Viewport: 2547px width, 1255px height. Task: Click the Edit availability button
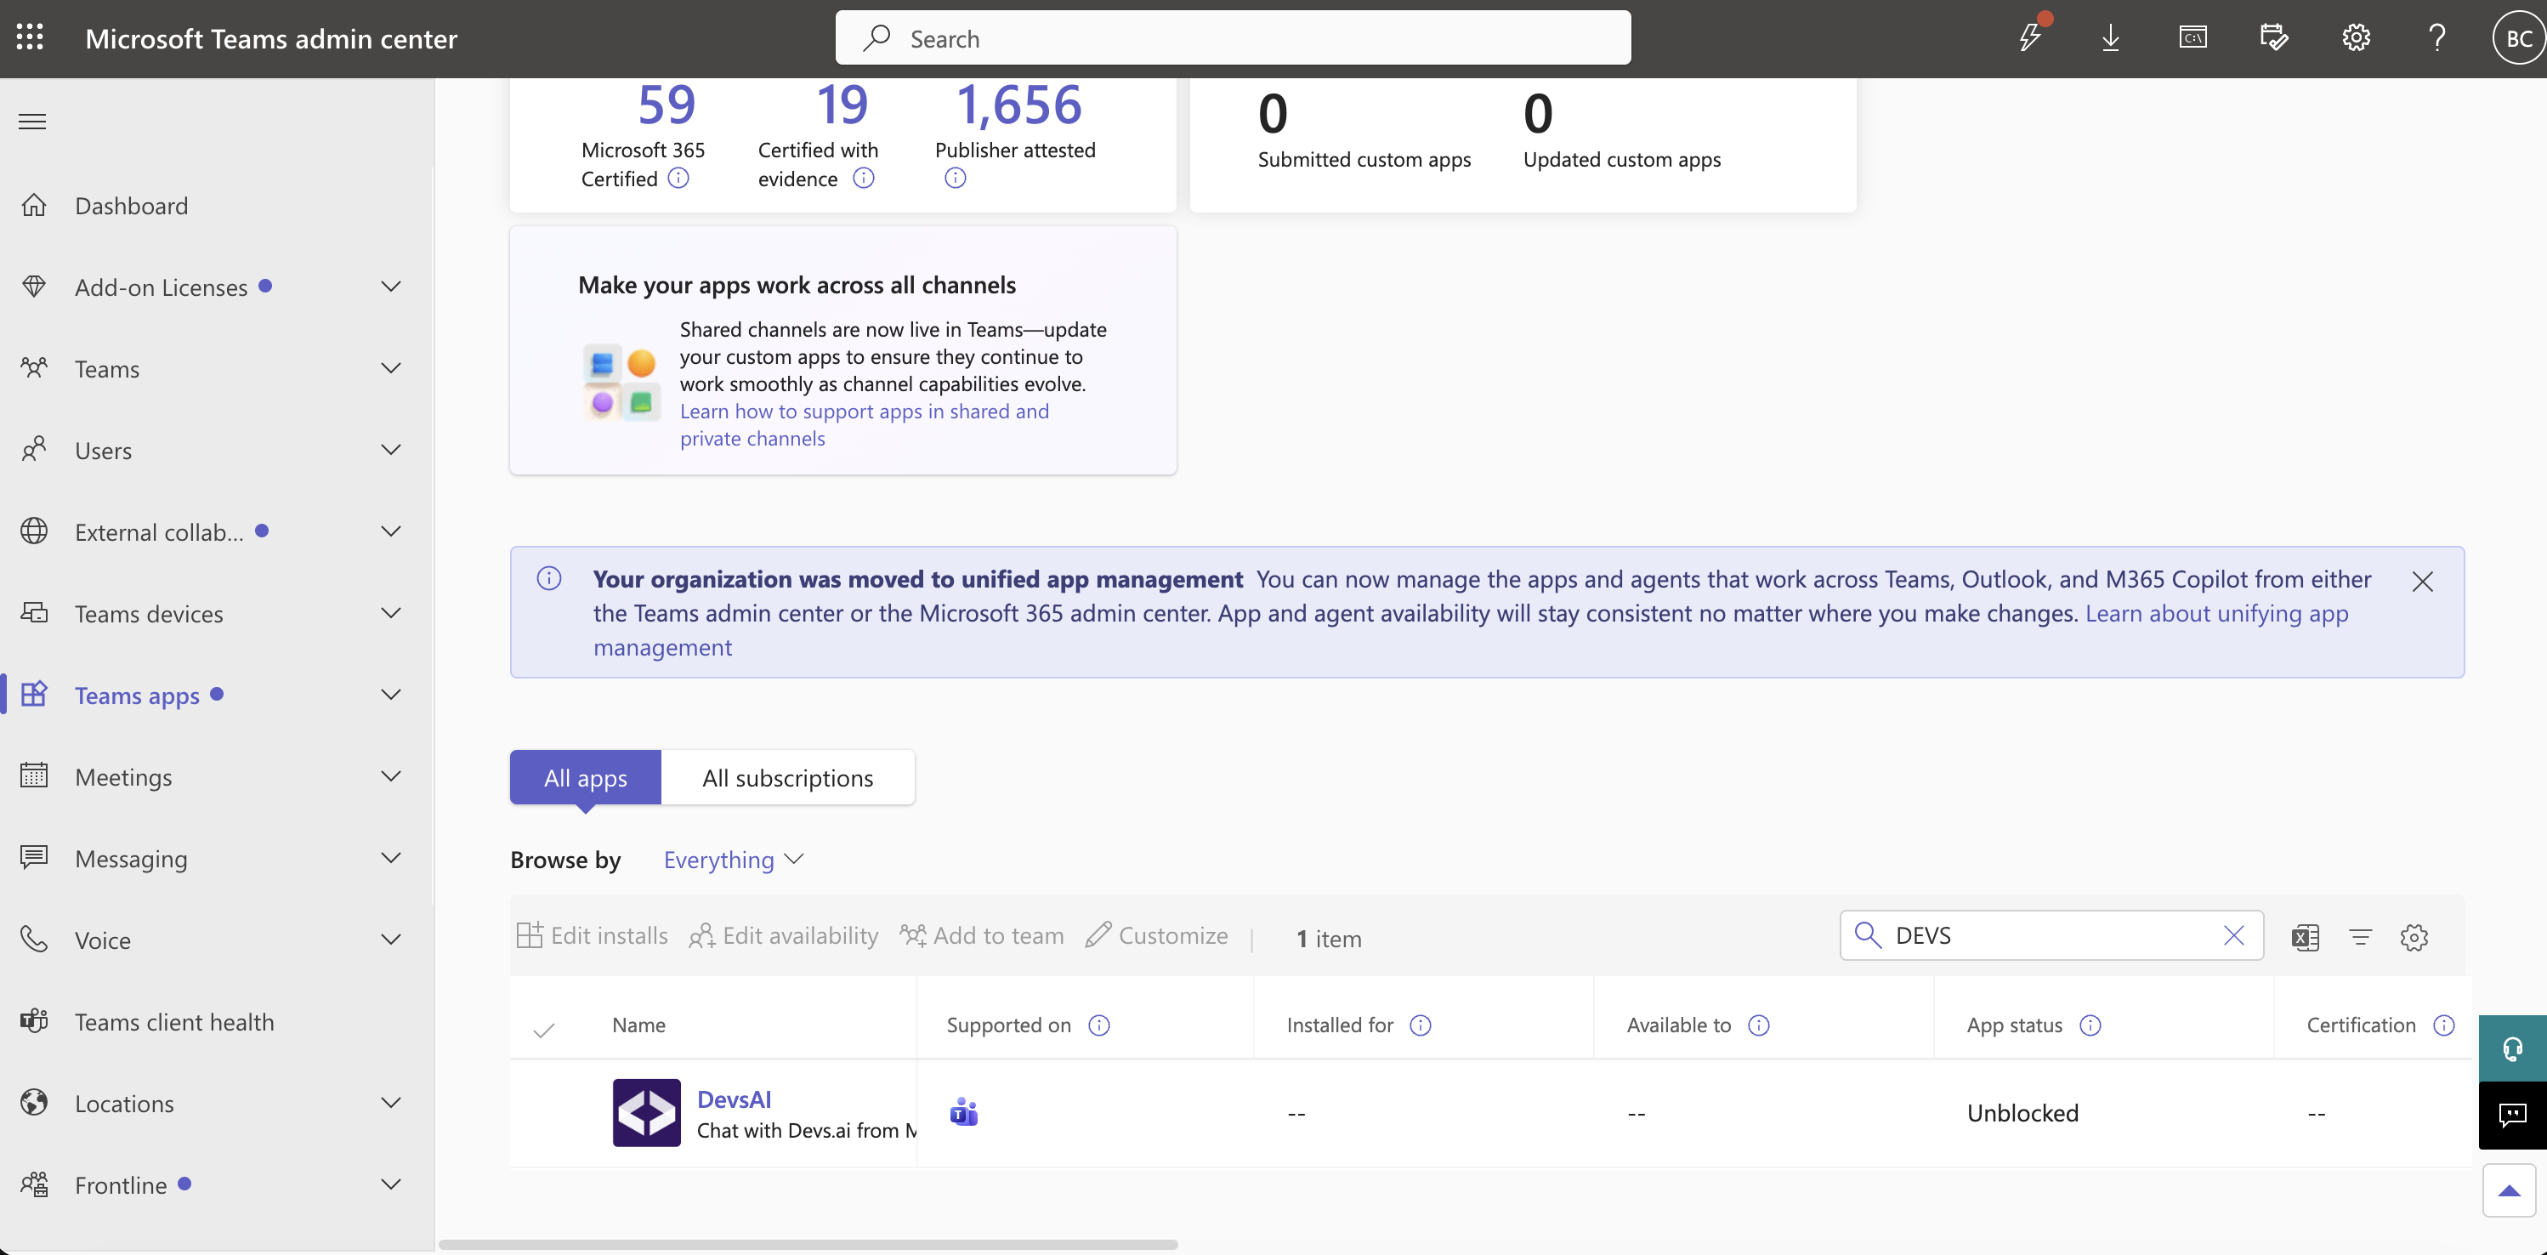coord(784,935)
